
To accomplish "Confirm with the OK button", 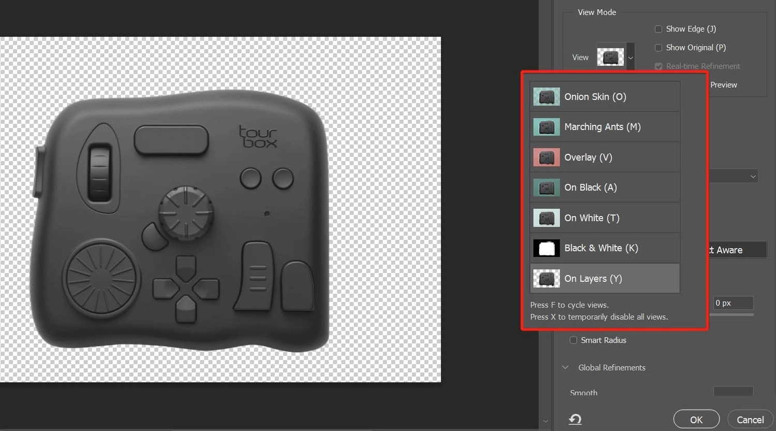I will (696, 420).
